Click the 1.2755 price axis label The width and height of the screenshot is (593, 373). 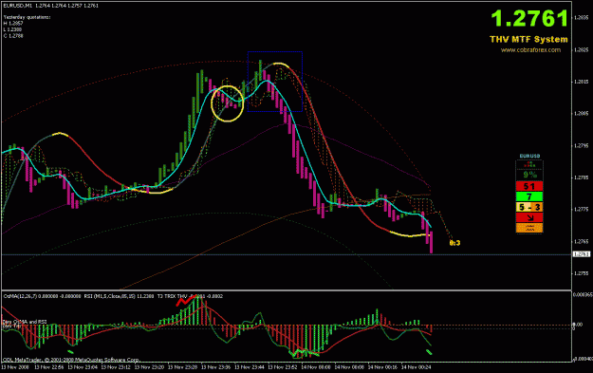click(x=582, y=273)
